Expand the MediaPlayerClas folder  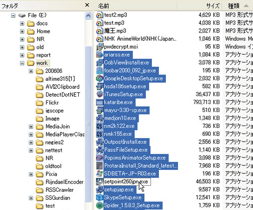pyautogui.click(x=31, y=135)
